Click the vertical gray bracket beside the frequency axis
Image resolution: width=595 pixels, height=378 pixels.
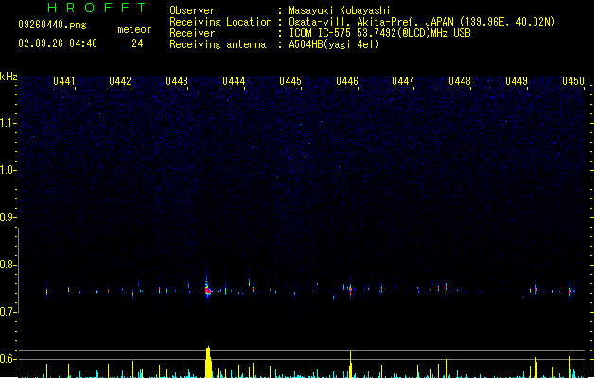coord(18,270)
